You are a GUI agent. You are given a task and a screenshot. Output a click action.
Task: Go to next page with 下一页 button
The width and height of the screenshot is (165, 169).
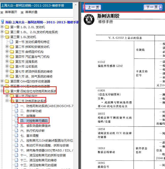[153, 7]
